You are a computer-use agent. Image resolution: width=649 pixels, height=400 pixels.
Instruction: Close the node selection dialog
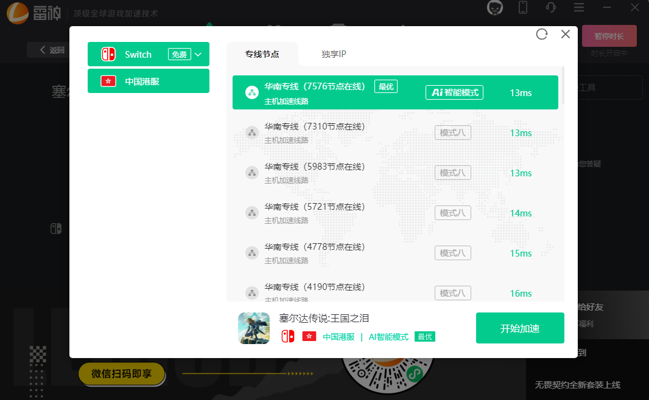point(566,34)
